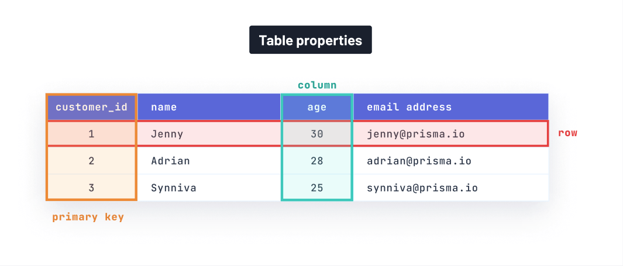The height and width of the screenshot is (266, 623).
Task: Click the age column header
Action: (316, 107)
